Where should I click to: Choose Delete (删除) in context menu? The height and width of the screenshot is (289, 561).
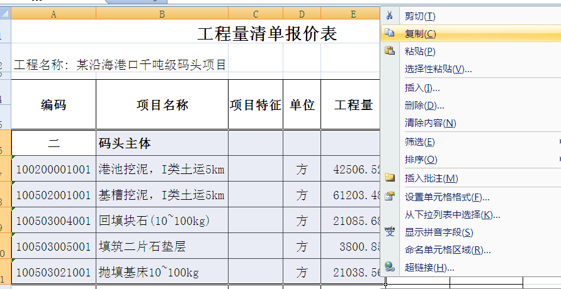pyautogui.click(x=424, y=106)
